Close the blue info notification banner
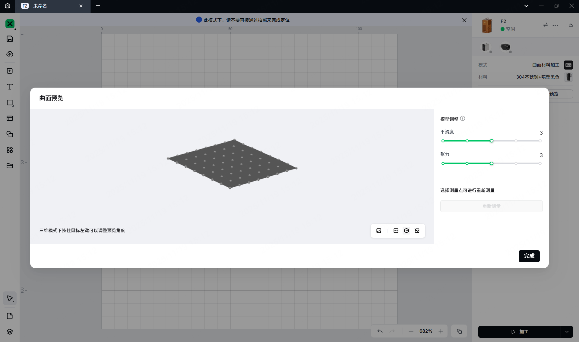Image resolution: width=579 pixels, height=342 pixels. pos(464,20)
